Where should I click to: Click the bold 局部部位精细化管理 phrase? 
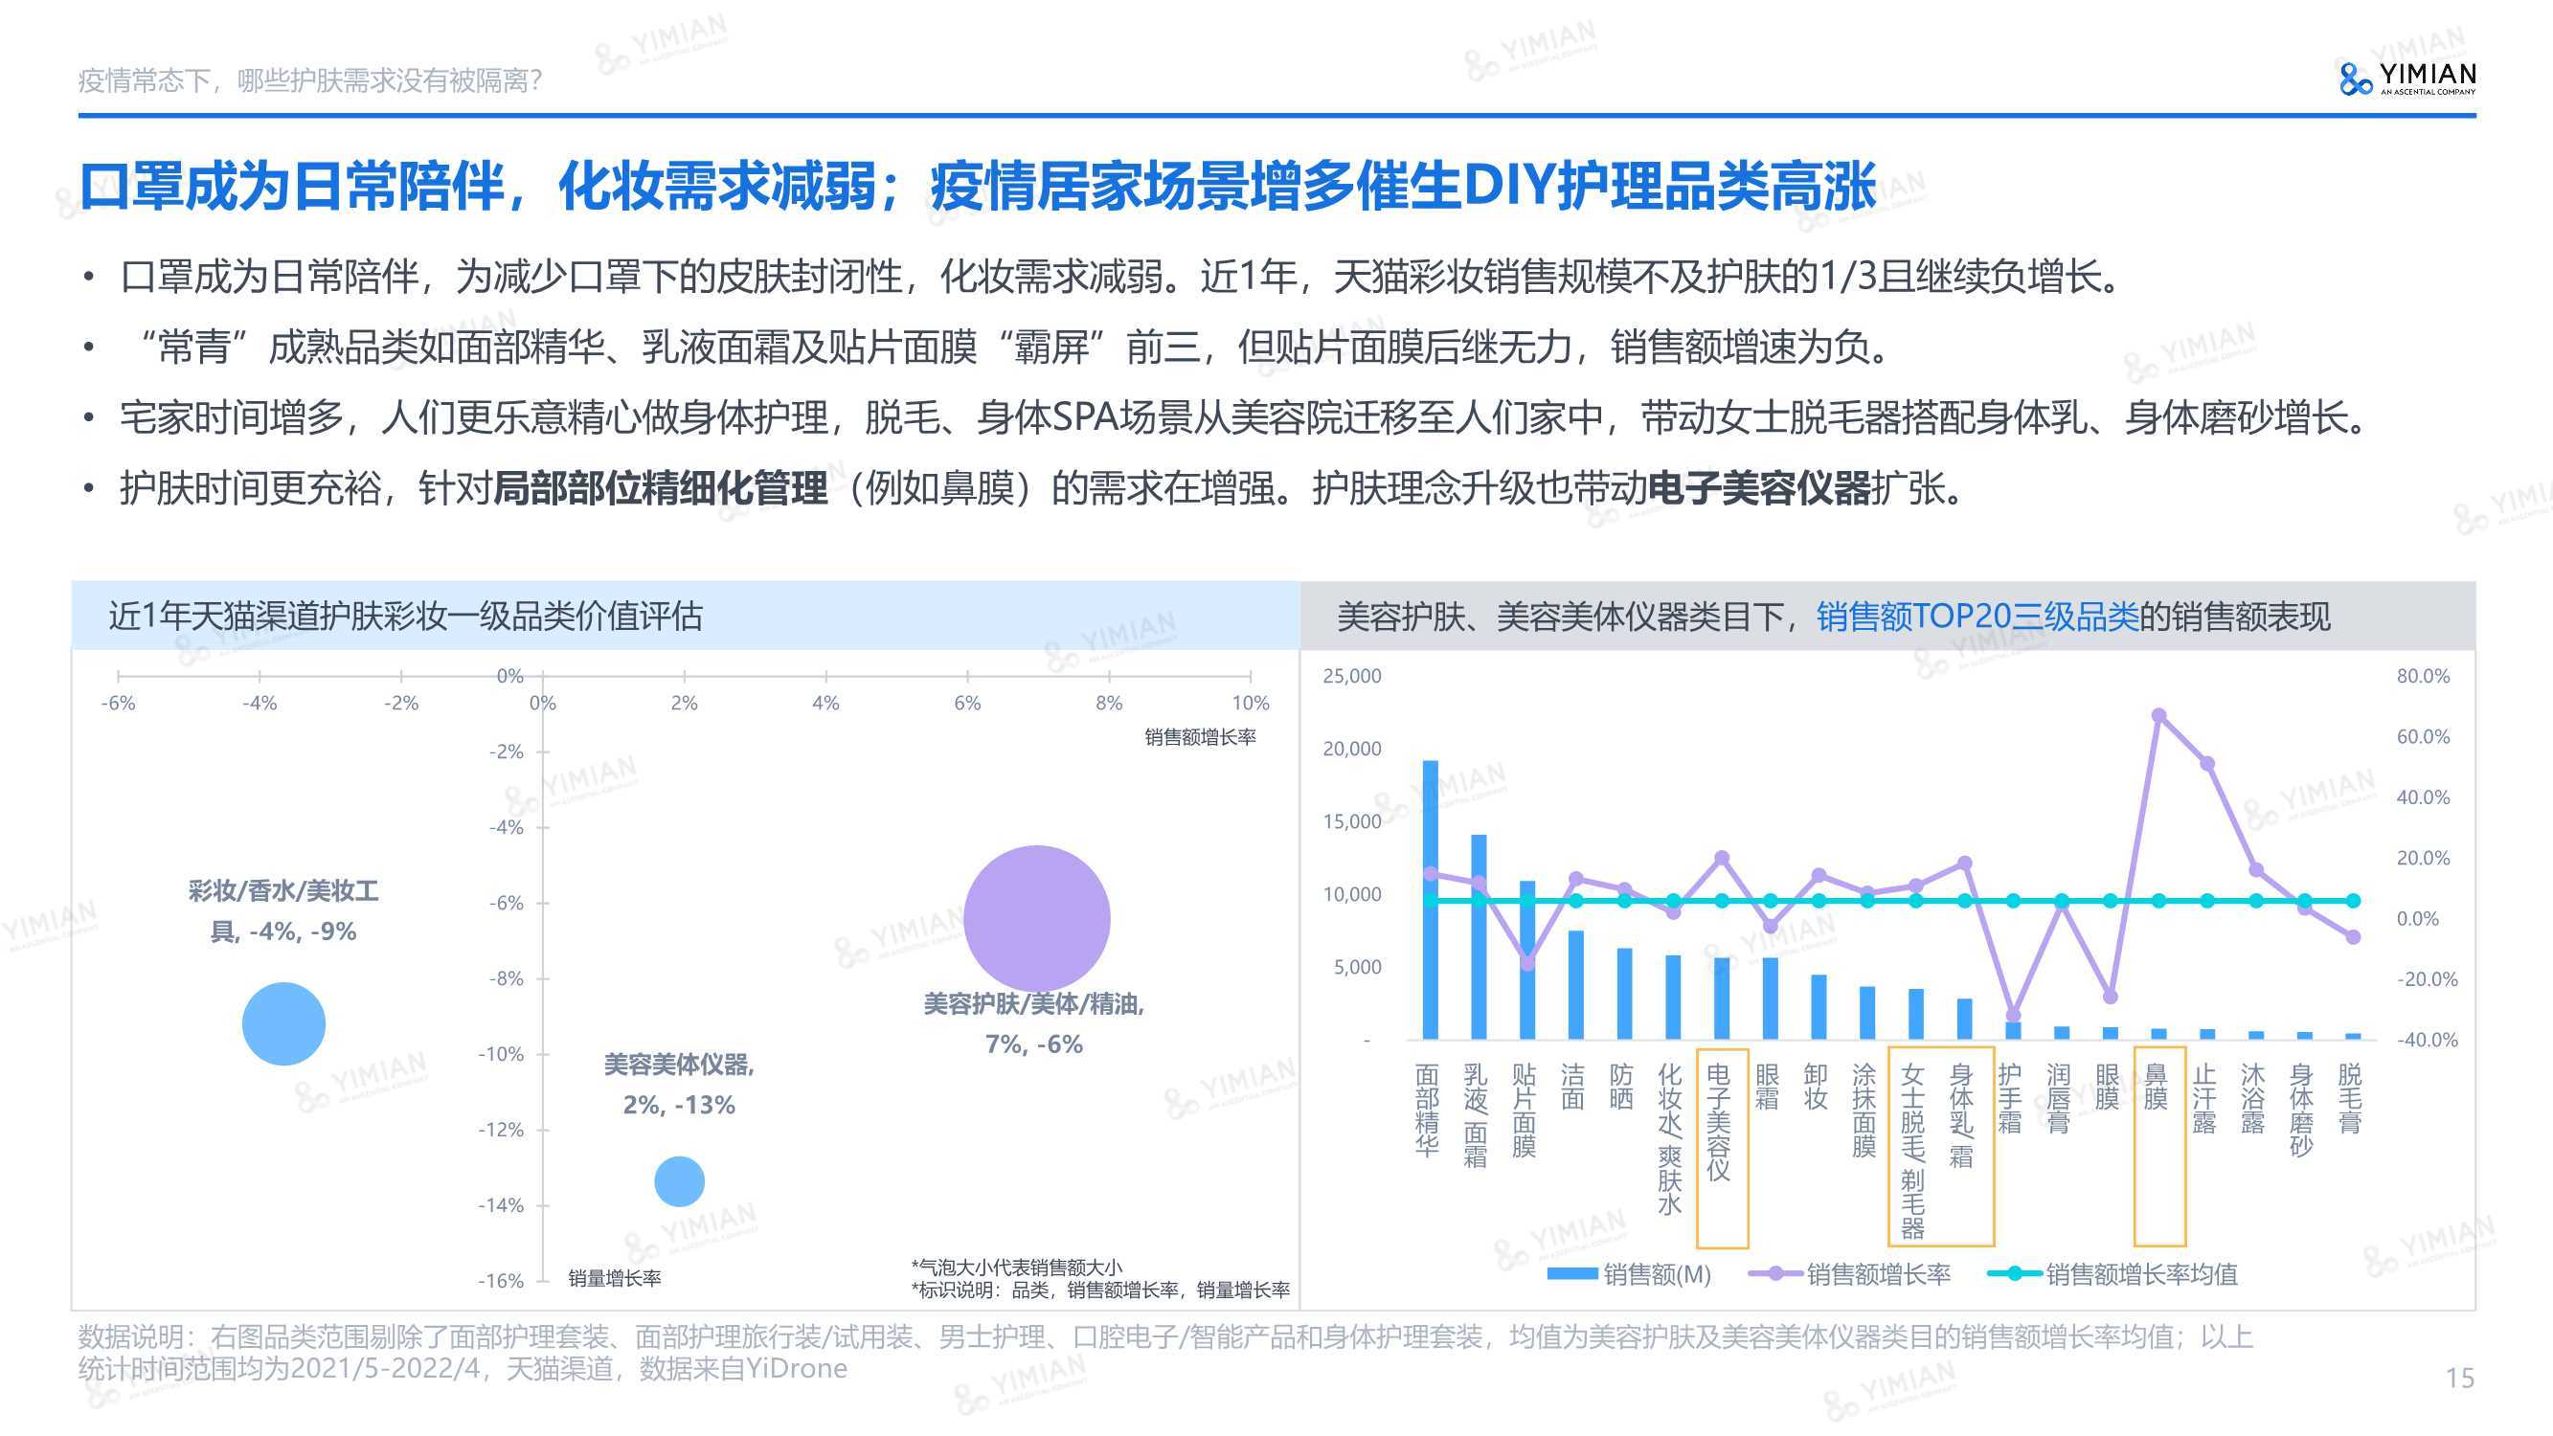point(660,487)
